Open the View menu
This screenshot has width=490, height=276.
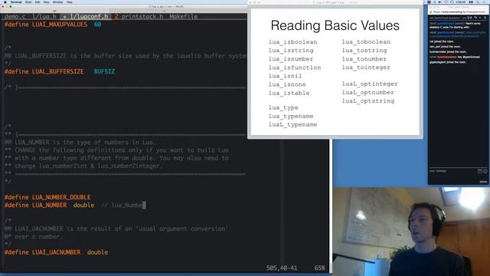pos(46,2)
